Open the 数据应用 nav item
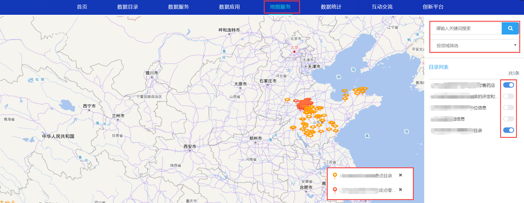Screen dimensions: 524x203 pos(230,7)
